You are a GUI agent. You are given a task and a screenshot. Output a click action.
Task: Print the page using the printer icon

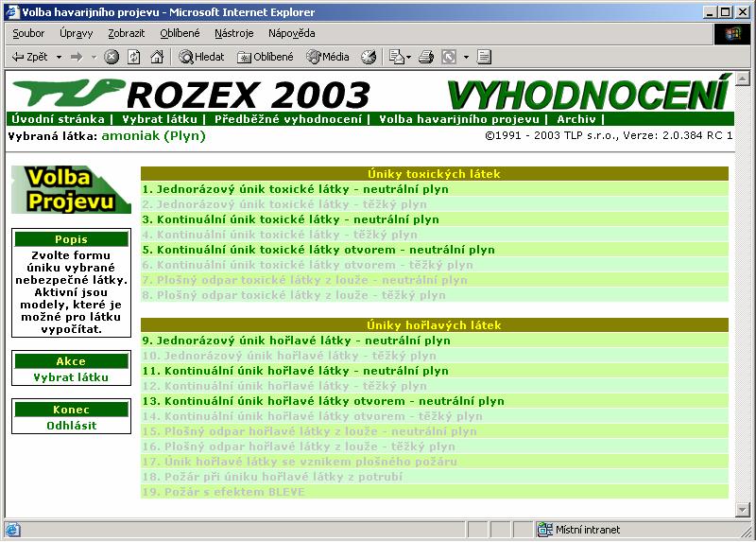pos(426,57)
